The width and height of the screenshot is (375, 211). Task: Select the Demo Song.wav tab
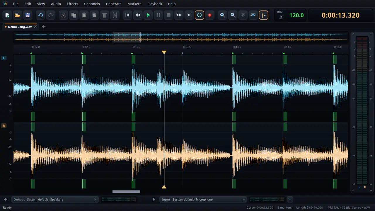(20, 27)
